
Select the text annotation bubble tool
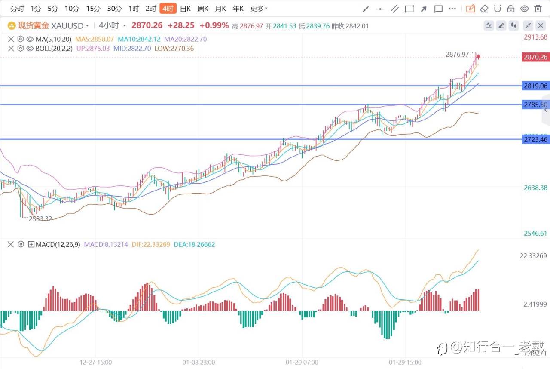pyautogui.click(x=438, y=9)
